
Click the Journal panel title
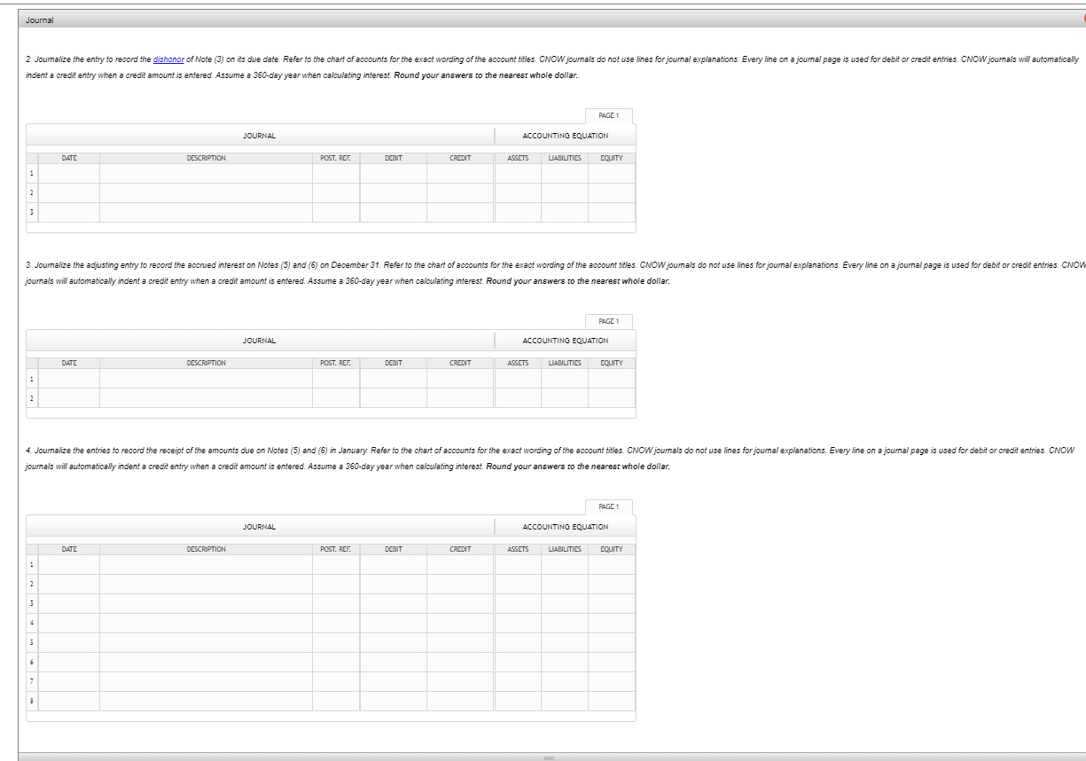(38, 20)
